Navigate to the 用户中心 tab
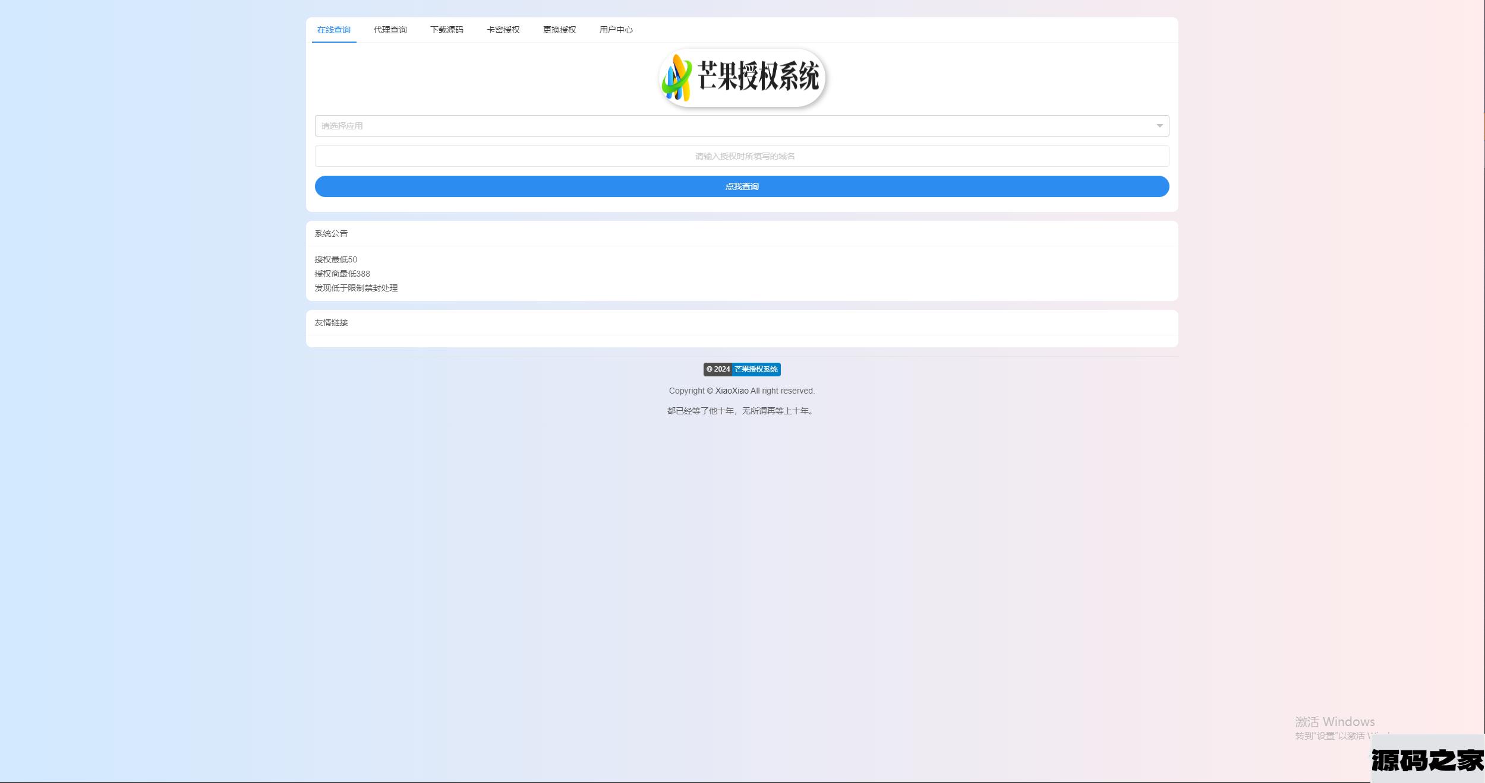 click(x=616, y=30)
